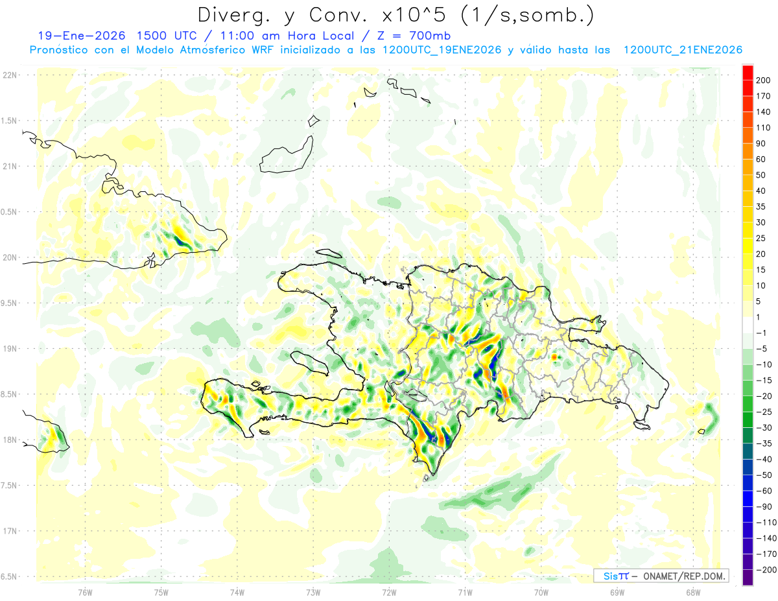Click the '18N' latitude label
Screen dimensions: 778x601
[10, 440]
